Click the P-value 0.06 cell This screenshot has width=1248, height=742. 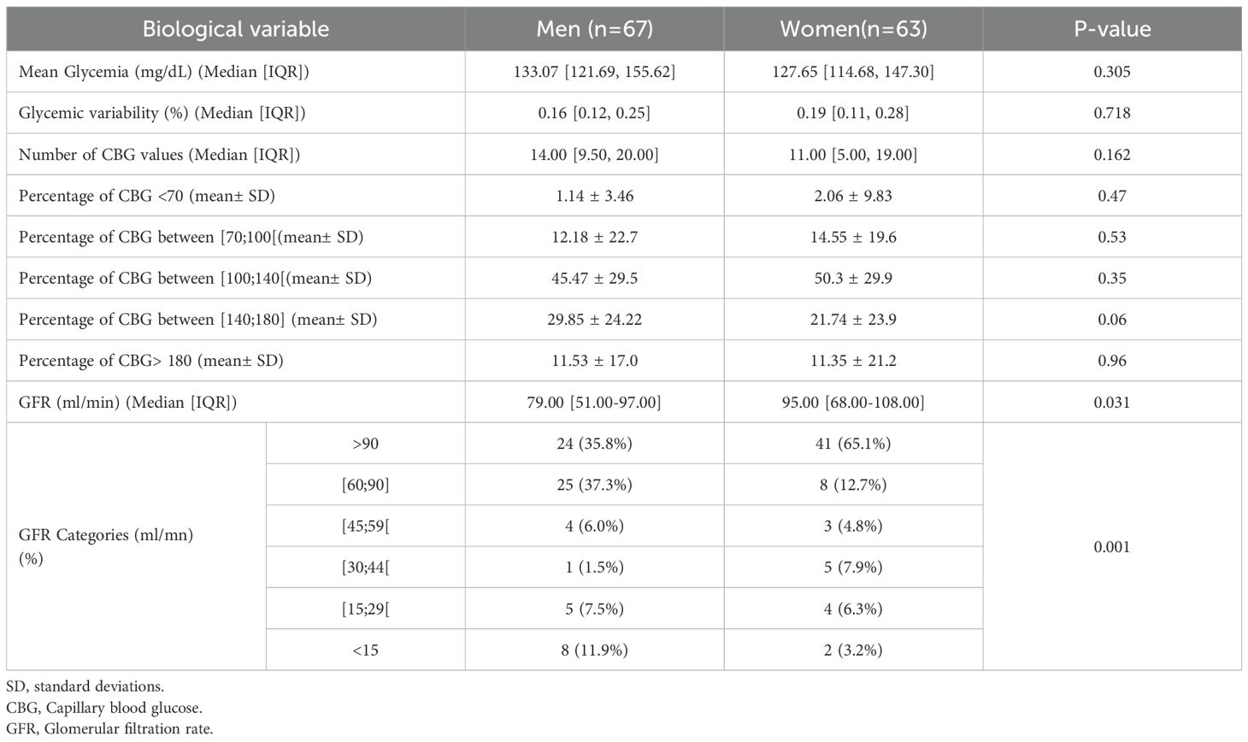[x=1112, y=320]
